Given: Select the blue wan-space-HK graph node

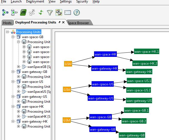Looking at the screenshot, I should pyautogui.click(x=105, y=54).
